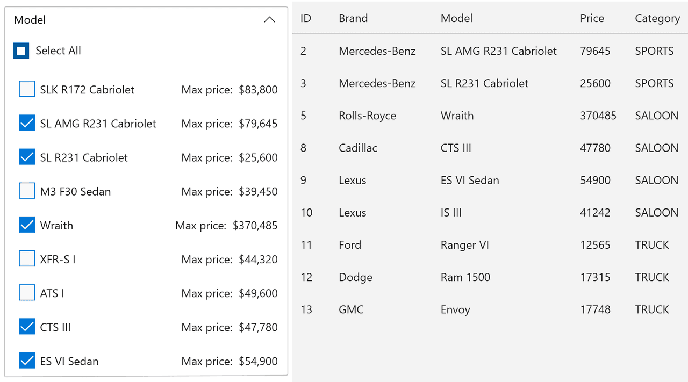
Task: Click the Max price $49,600 label
Action: pos(230,293)
